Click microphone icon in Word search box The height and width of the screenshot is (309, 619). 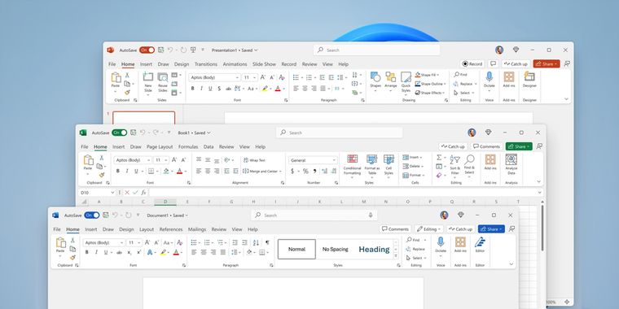[x=371, y=215]
